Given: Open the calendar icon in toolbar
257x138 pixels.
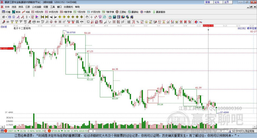Looking at the screenshot, I should click(110, 17).
